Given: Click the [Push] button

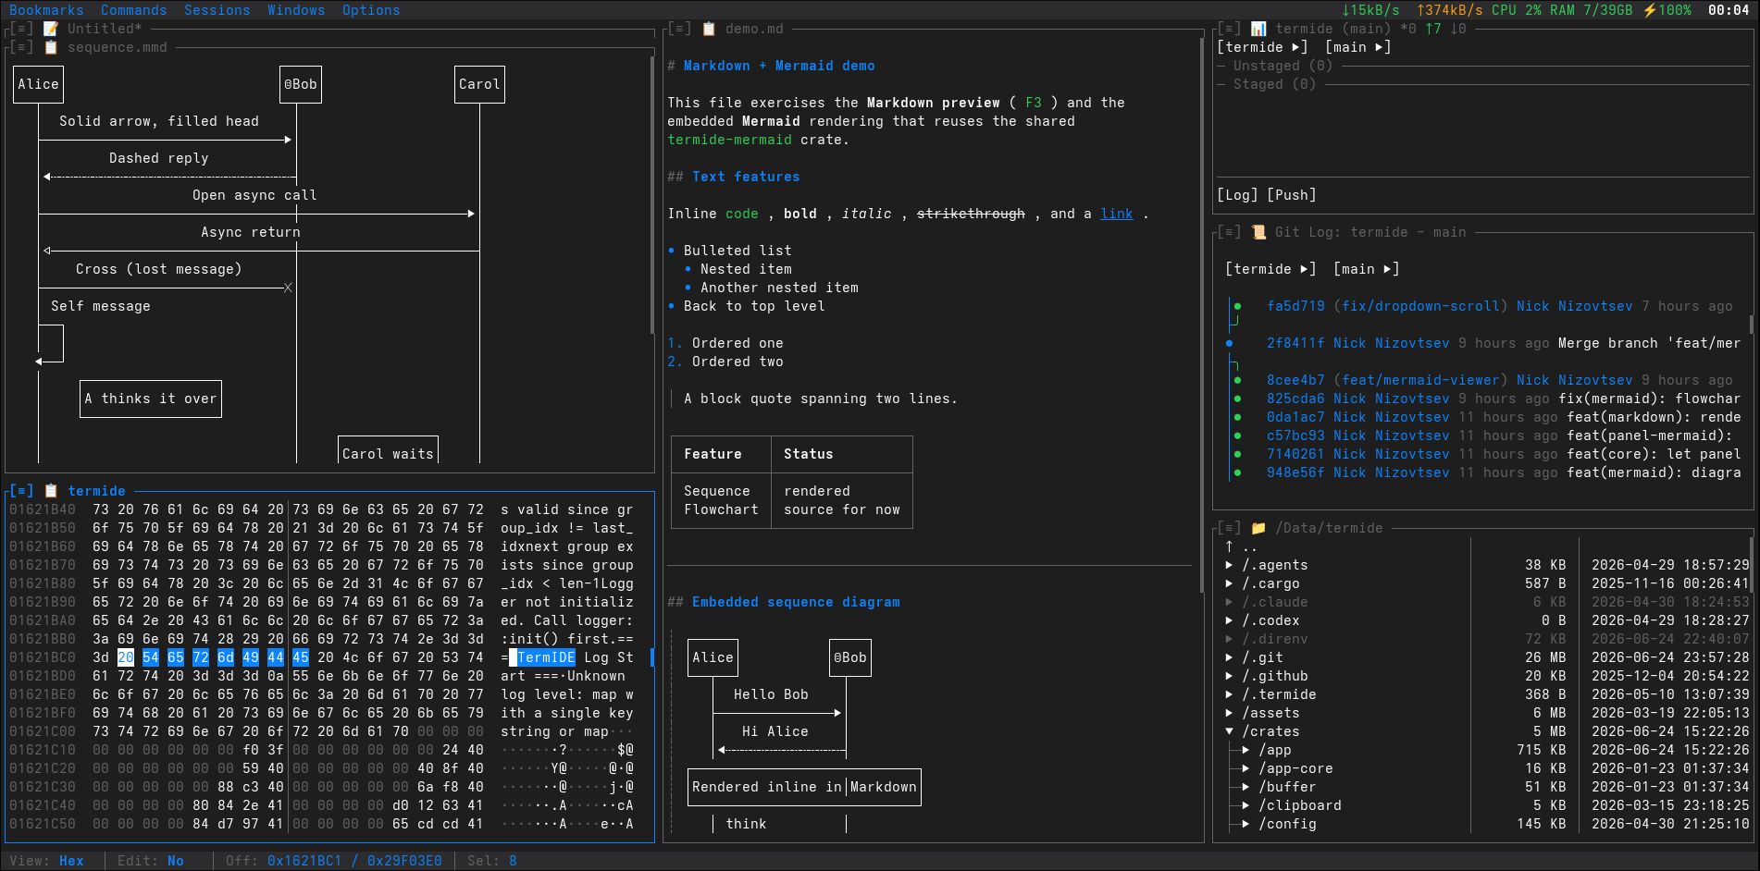Looking at the screenshot, I should (x=1292, y=195).
